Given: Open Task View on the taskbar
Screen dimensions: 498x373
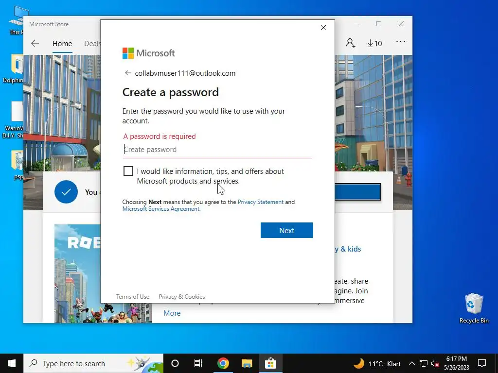Looking at the screenshot, I should 198,363.
